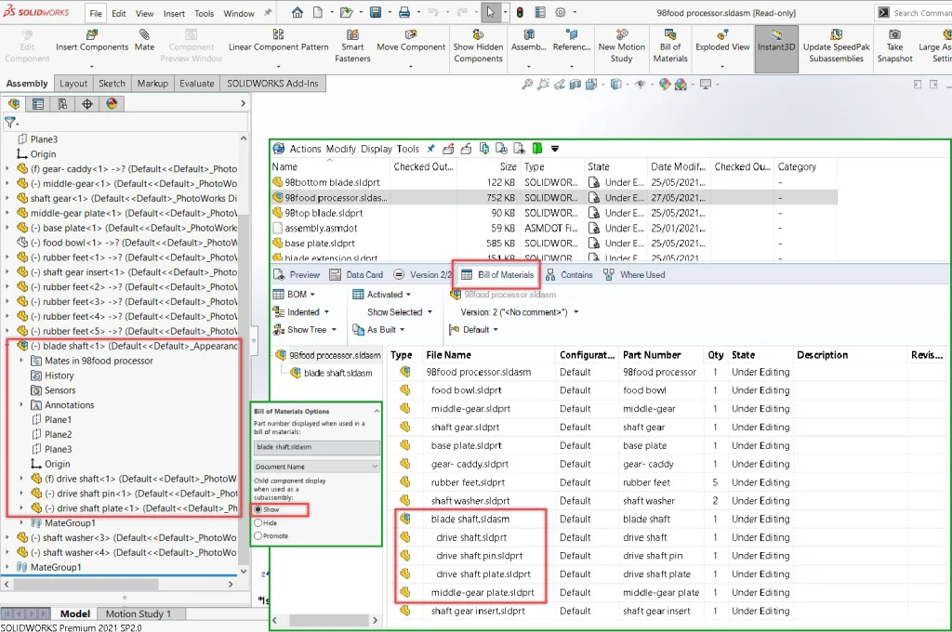Open the Indented dropdown
This screenshot has width=952, height=632.
[x=304, y=312]
